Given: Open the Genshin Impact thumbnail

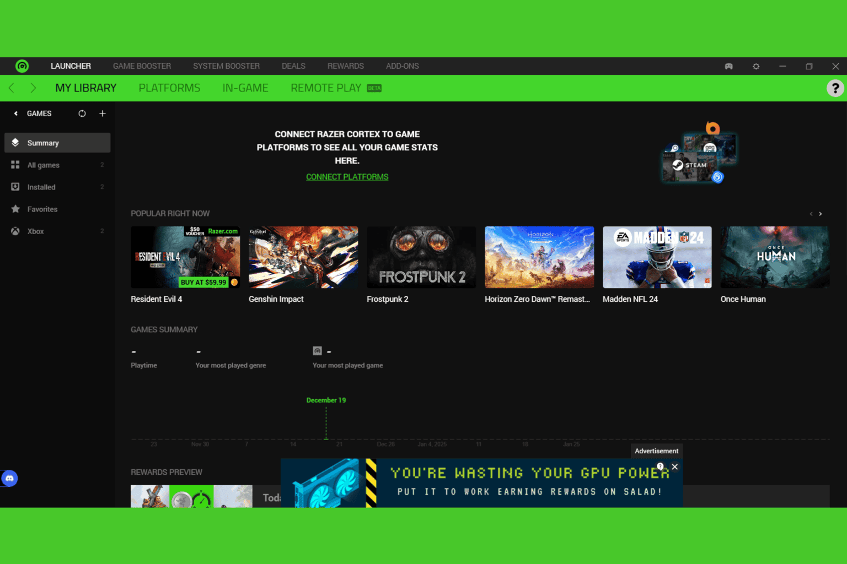Looking at the screenshot, I should click(303, 257).
